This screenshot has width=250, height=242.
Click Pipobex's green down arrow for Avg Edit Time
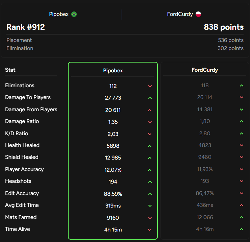coord(150,206)
